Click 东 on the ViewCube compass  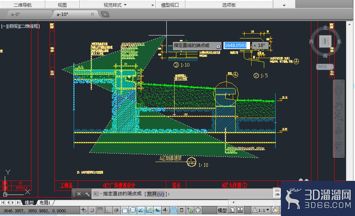(339, 41)
